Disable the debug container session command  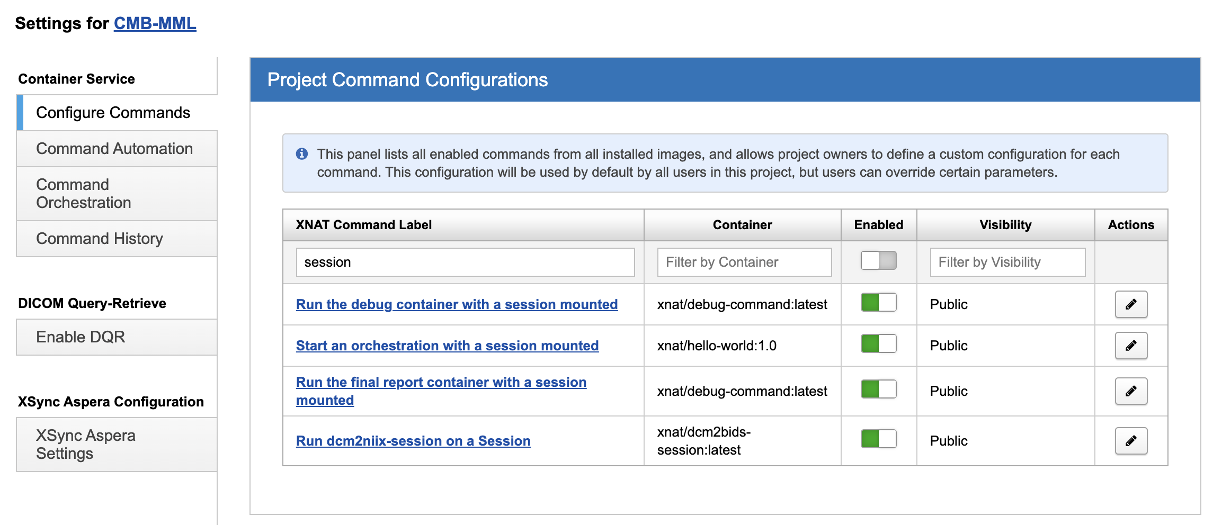pos(878,303)
